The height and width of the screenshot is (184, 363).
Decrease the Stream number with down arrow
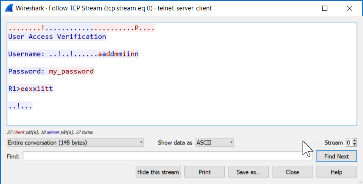point(354,145)
